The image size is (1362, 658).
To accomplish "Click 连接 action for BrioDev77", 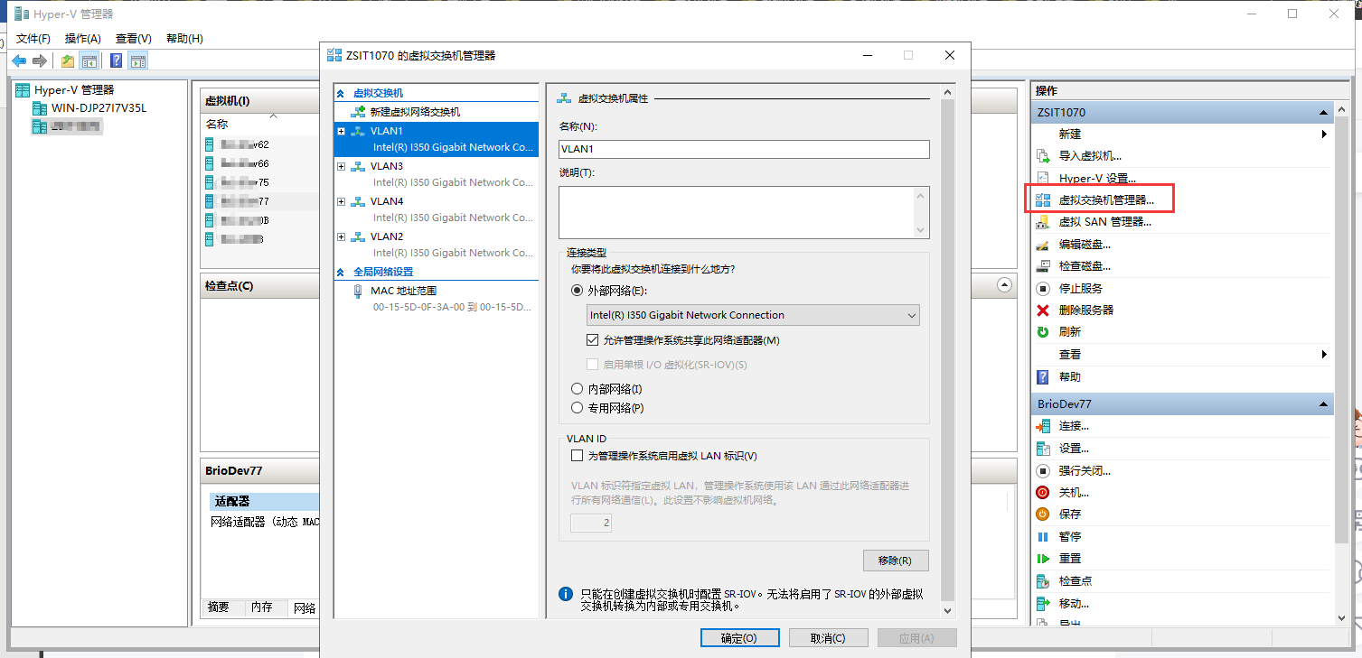I will point(1074,426).
